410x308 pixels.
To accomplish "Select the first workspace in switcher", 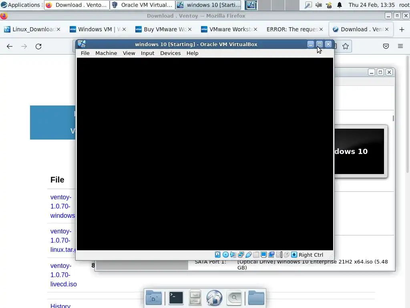I will (x=251, y=5).
